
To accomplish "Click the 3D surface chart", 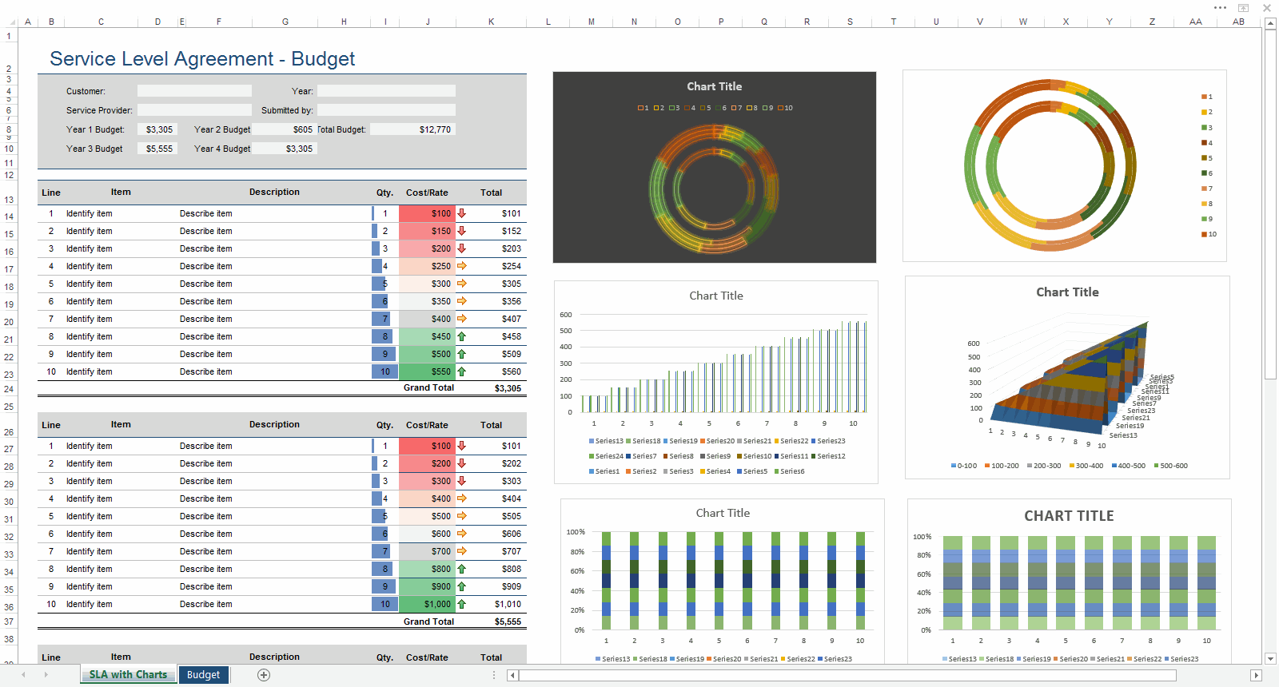I will pos(1066,377).
